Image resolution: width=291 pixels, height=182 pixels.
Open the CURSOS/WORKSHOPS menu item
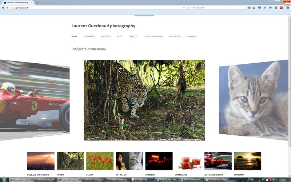pyautogui.click(x=153, y=36)
